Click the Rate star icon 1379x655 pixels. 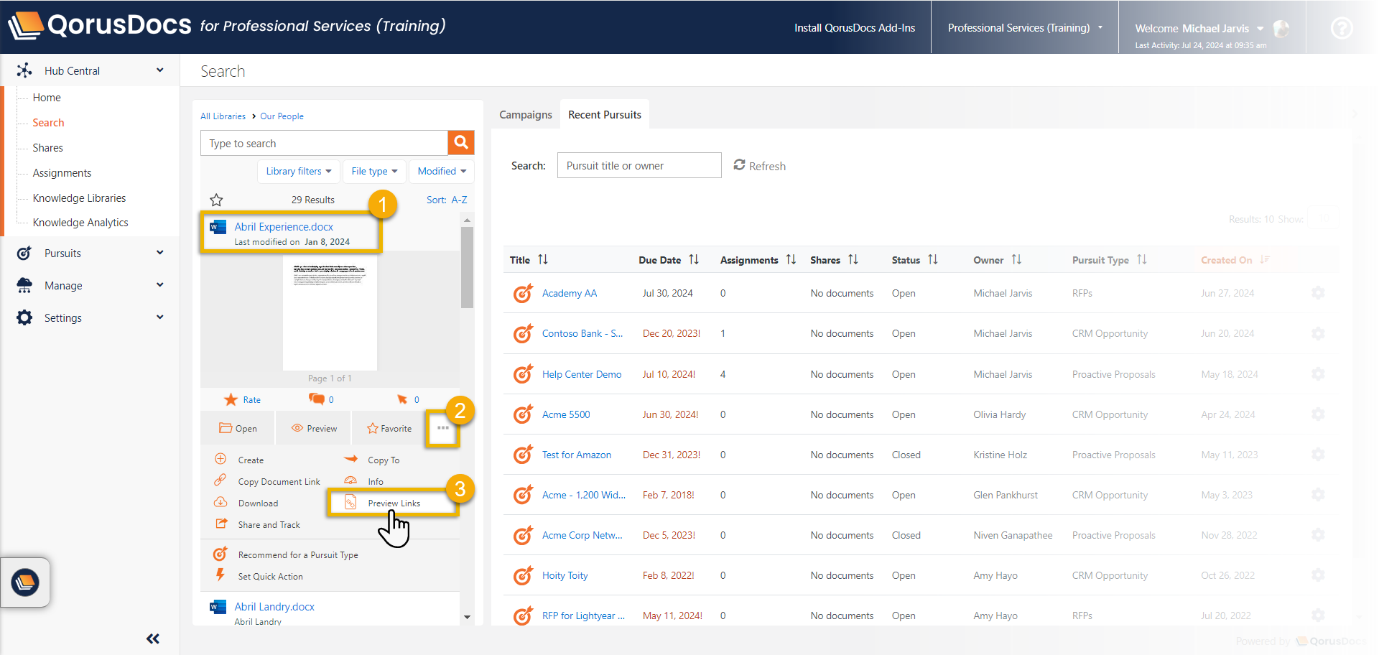(x=231, y=399)
